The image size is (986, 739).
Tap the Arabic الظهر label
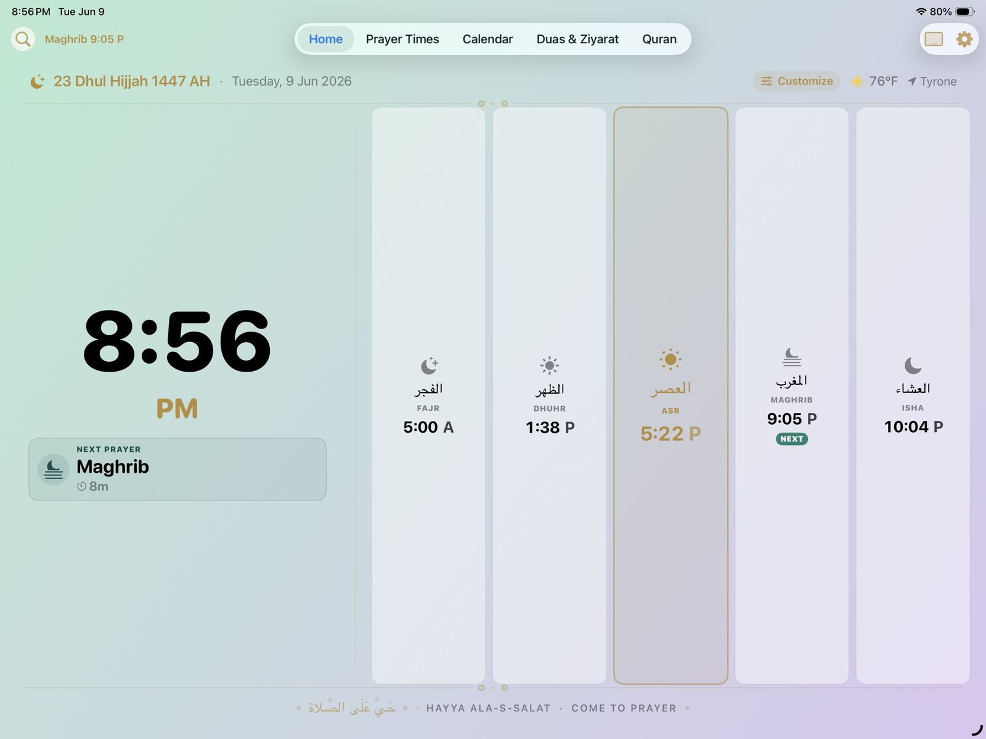click(x=550, y=390)
